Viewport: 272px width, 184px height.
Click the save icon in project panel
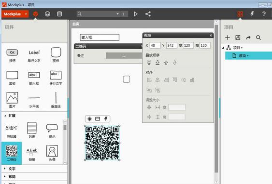point(238,38)
